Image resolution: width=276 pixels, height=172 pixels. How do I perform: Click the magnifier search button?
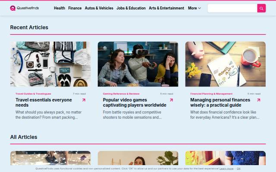[x=261, y=8]
